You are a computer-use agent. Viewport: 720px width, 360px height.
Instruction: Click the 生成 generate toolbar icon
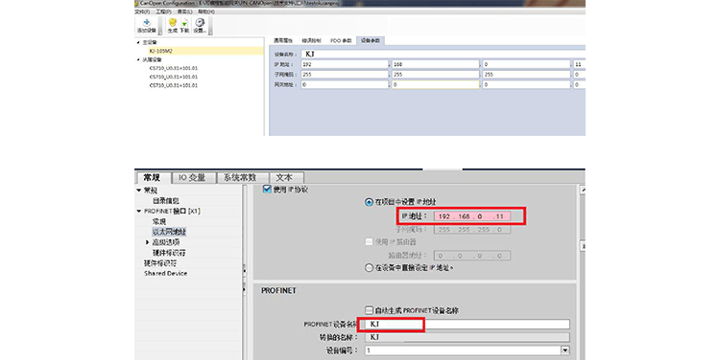pyautogui.click(x=172, y=26)
